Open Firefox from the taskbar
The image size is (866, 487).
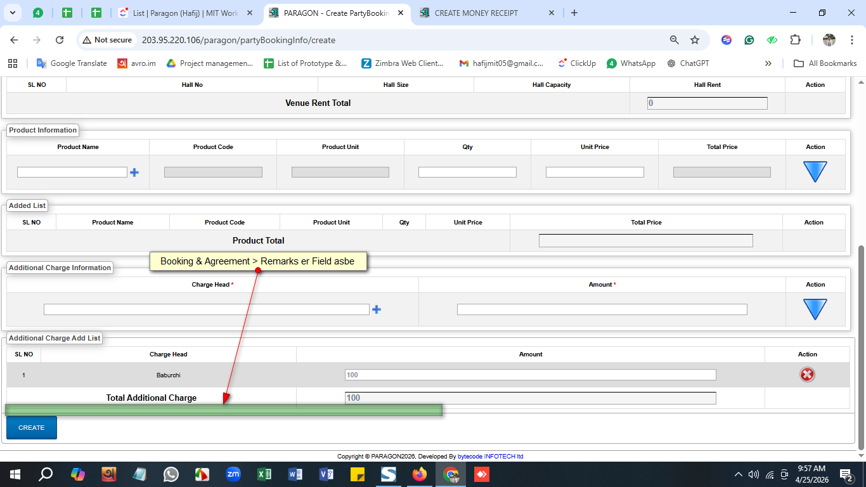pos(420,474)
